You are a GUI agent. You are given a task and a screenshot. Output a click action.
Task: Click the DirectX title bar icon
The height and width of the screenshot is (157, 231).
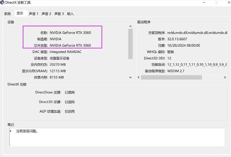pyautogui.click(x=2, y=3)
